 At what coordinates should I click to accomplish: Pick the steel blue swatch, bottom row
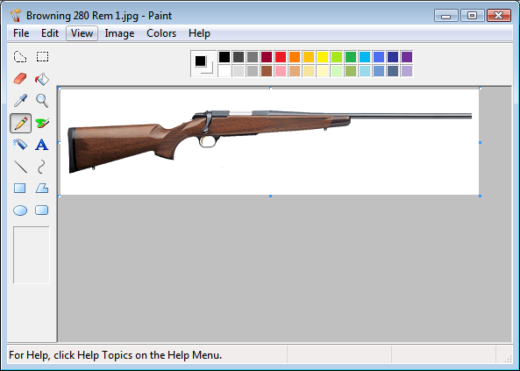point(379,71)
